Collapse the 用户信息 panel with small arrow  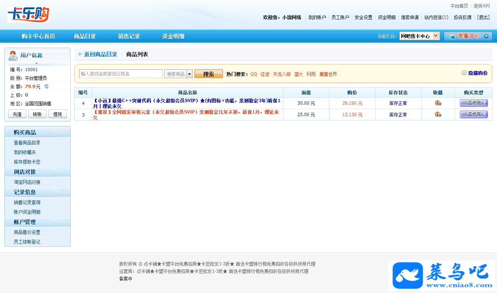click(36, 63)
